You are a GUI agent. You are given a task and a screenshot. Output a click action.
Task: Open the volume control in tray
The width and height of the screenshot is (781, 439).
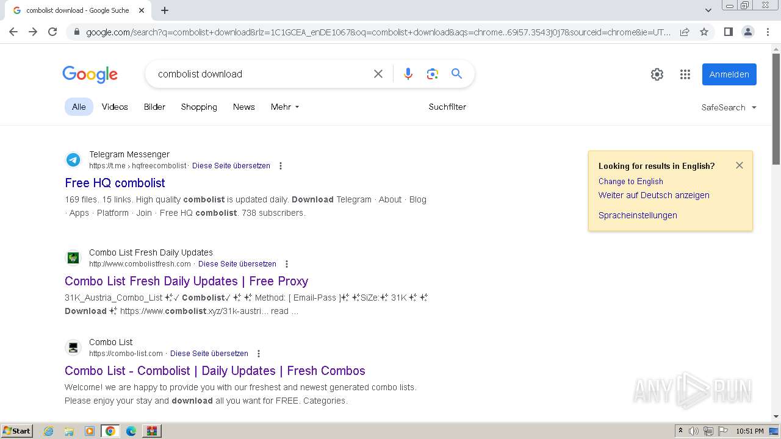pos(694,431)
